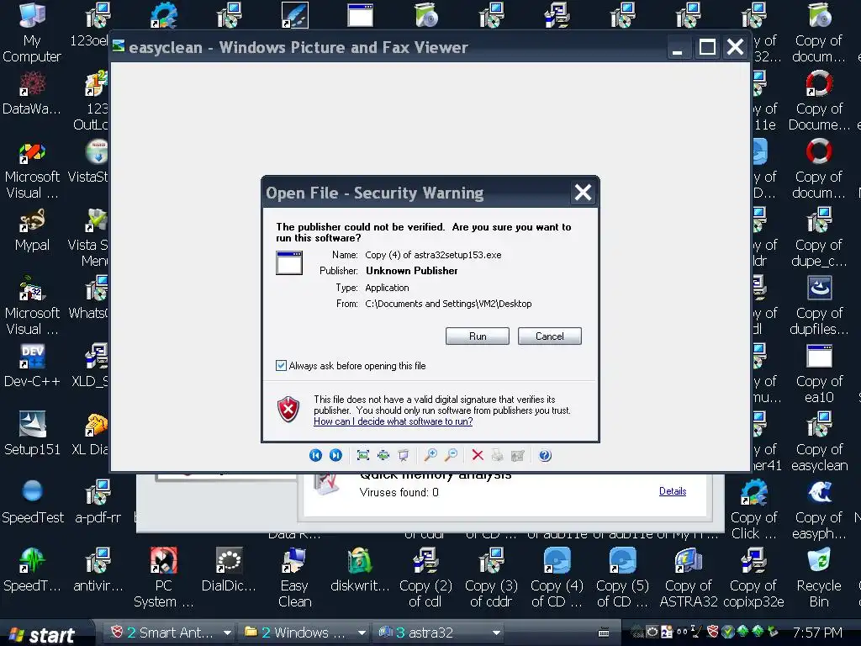The height and width of the screenshot is (646, 861).
Task: Click the application file icon in the dialog
Action: point(289,262)
